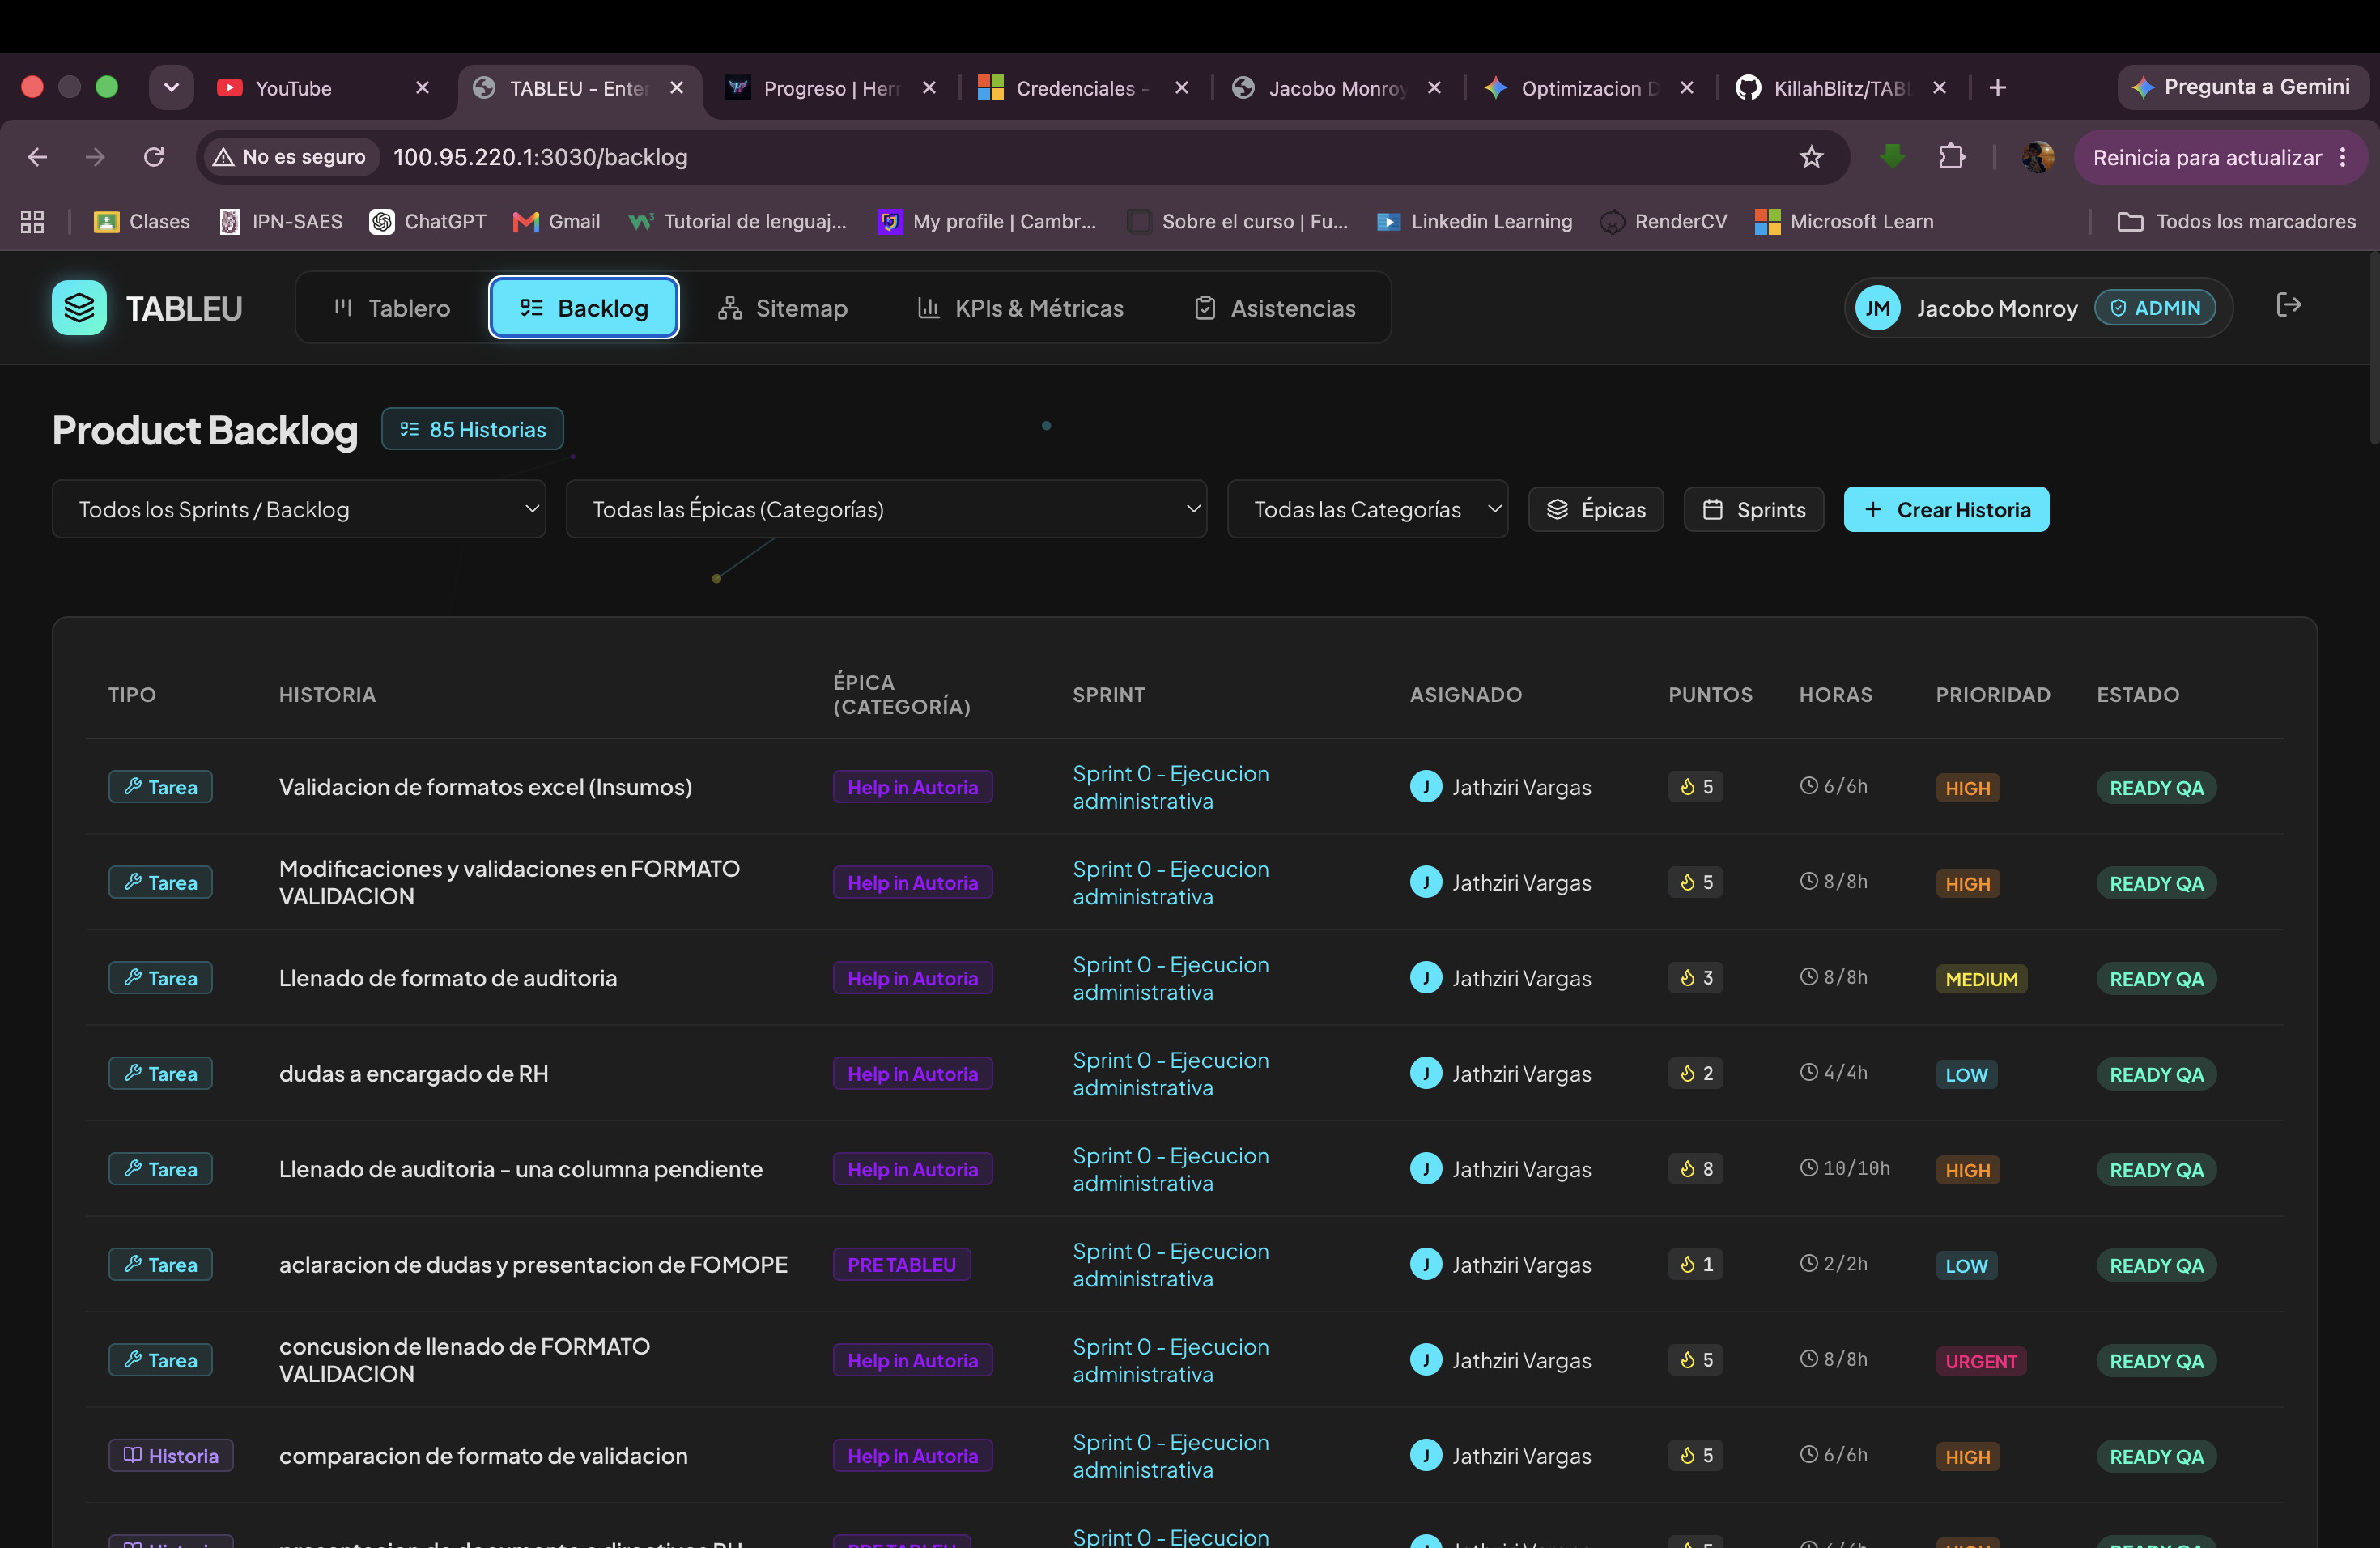Click the Épicas button
This screenshot has height=1548, width=2380.
[1595, 509]
